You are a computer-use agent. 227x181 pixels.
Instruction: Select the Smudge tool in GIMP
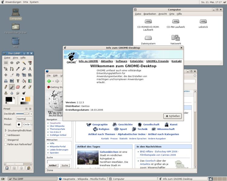(18, 93)
